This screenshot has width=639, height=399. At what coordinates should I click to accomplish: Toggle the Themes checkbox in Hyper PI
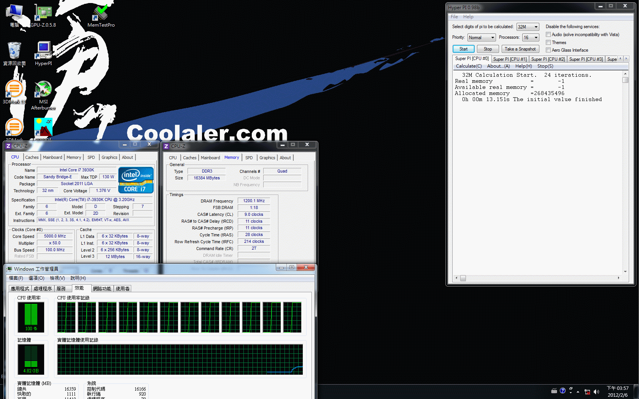point(548,43)
